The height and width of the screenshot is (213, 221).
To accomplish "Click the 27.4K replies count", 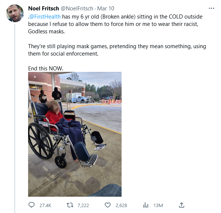I will pos(45,205).
